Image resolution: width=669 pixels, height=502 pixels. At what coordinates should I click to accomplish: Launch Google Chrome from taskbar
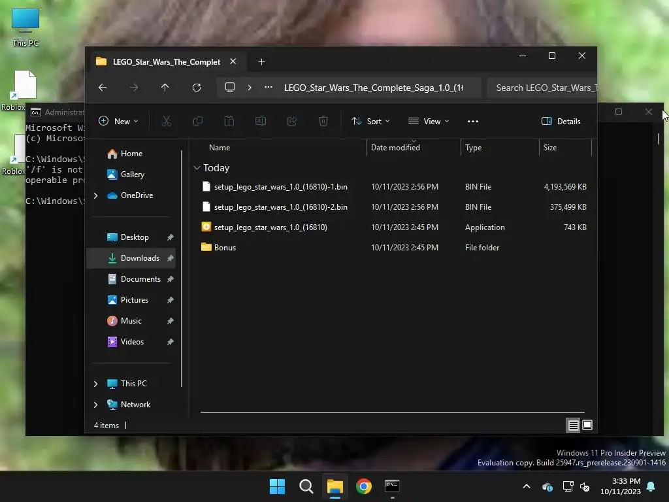364,486
